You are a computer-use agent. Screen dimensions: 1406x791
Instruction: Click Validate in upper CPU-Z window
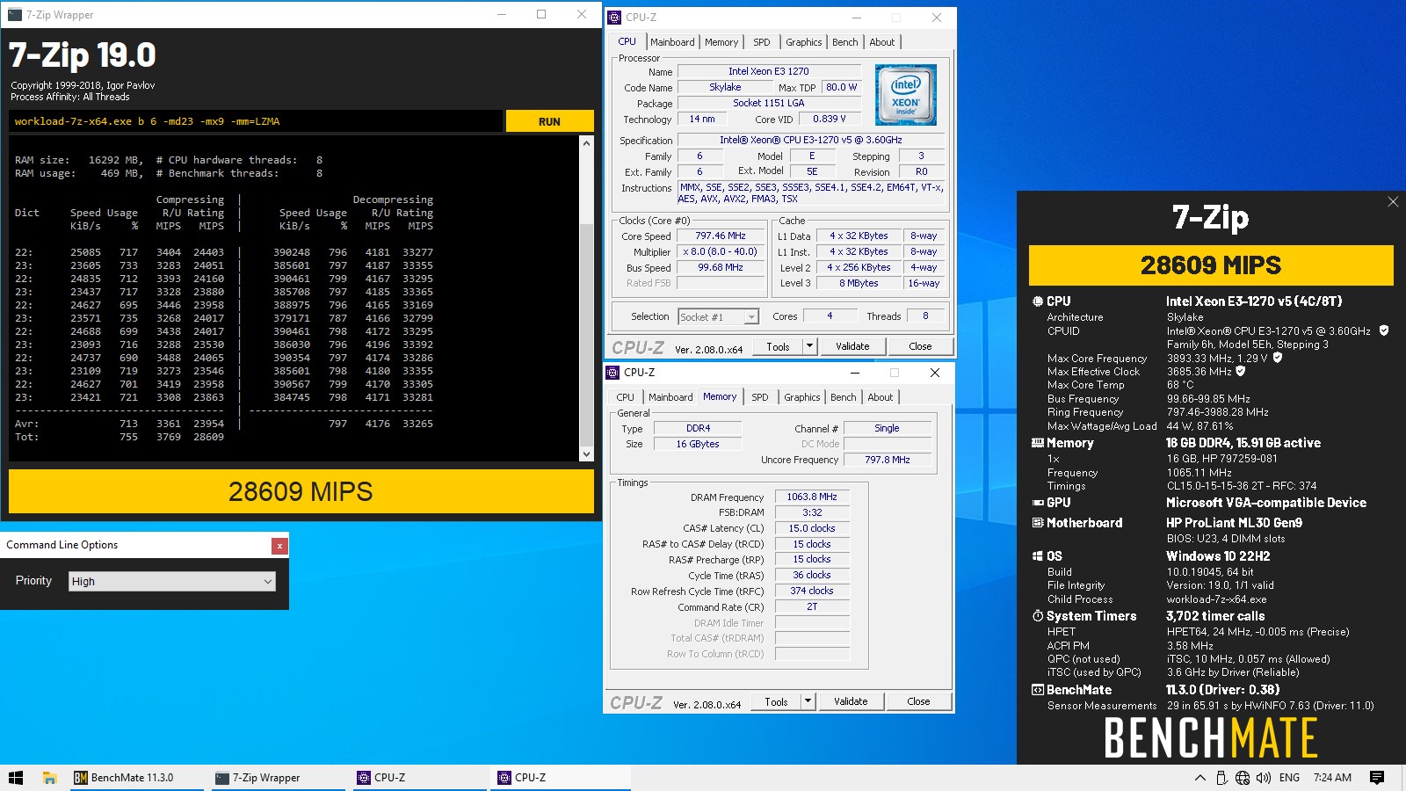coord(852,346)
